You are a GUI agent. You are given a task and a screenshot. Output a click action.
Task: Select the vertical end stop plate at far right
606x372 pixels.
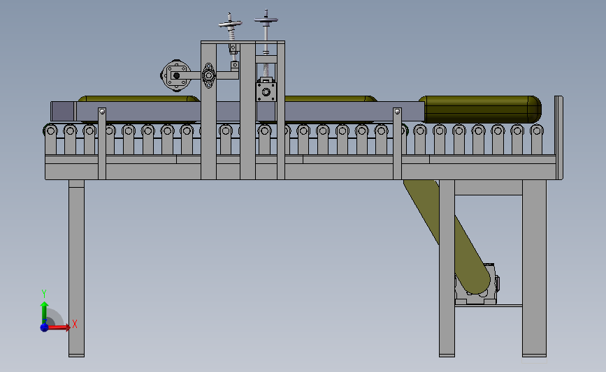pyautogui.click(x=559, y=137)
